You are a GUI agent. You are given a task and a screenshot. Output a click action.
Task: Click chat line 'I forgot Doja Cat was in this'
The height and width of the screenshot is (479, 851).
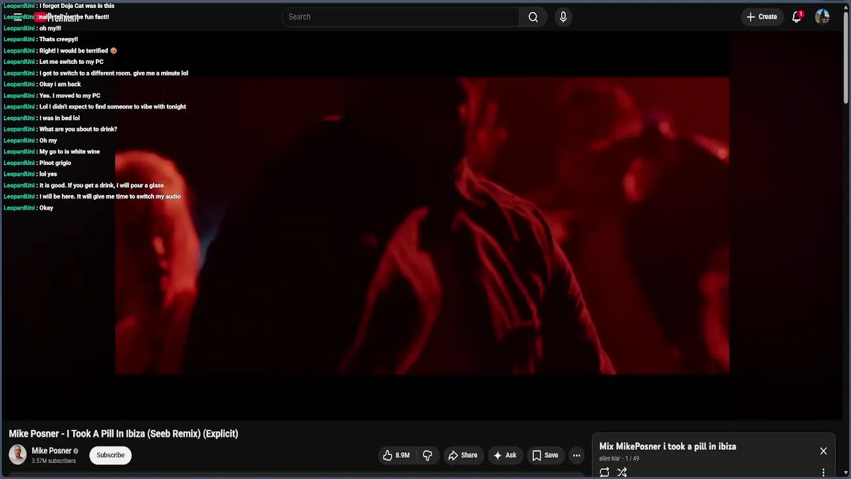(x=76, y=6)
